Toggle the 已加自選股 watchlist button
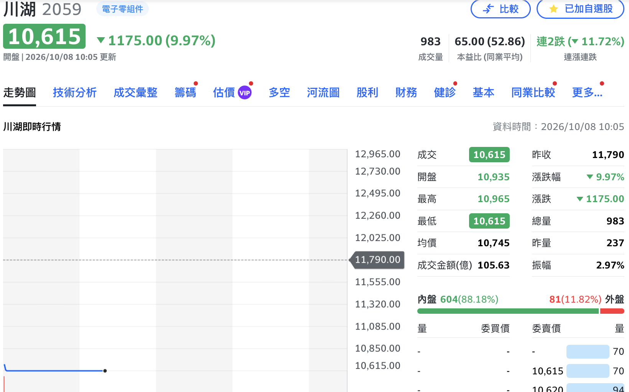This screenshot has height=392, width=629. (x=580, y=8)
